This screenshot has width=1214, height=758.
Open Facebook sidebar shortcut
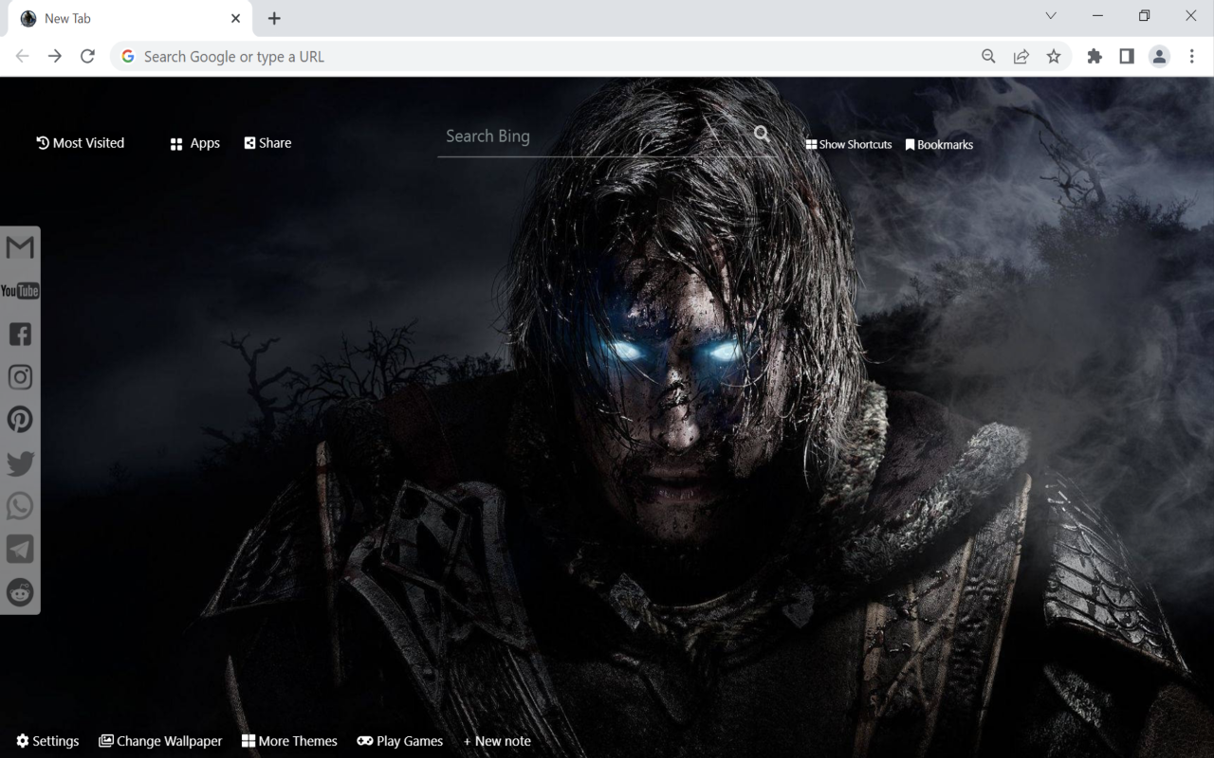click(20, 334)
